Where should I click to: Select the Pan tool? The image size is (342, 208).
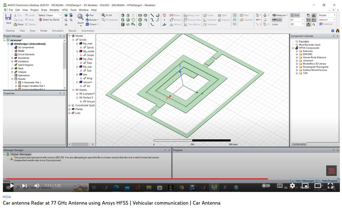90,15
